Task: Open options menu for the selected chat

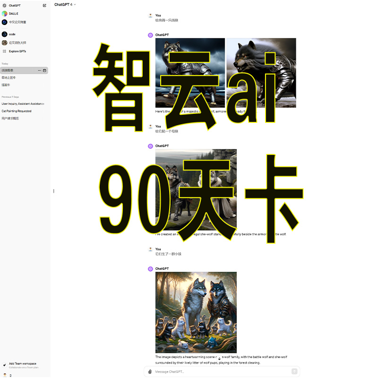Action: point(40,70)
